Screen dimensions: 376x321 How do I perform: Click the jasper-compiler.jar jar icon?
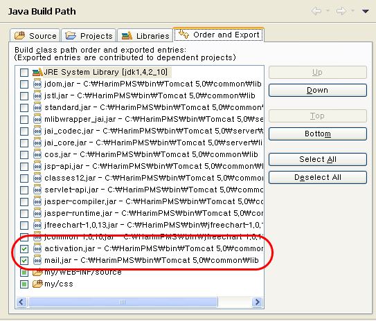point(37,201)
